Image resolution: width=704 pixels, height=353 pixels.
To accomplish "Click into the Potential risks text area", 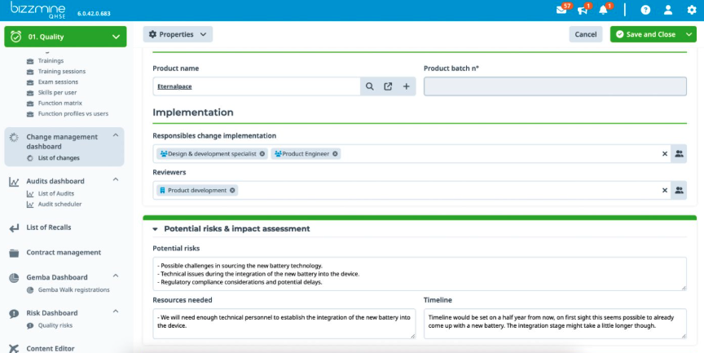I will pos(420,274).
